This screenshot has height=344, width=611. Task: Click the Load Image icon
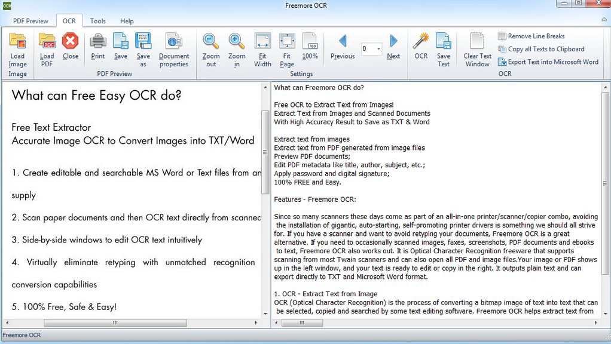click(x=17, y=41)
